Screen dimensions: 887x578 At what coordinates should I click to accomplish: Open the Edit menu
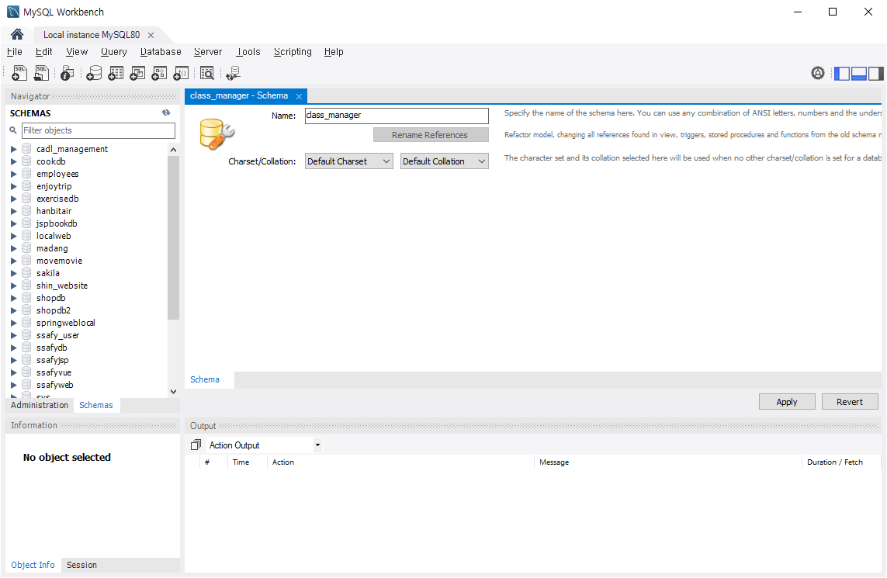click(x=43, y=51)
